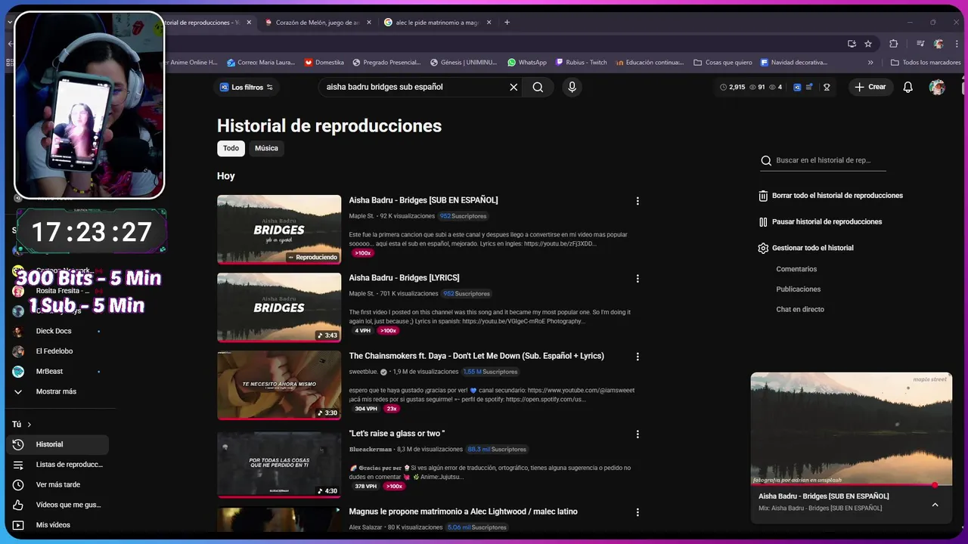
Task: Open a new browser tab
Action: (507, 23)
